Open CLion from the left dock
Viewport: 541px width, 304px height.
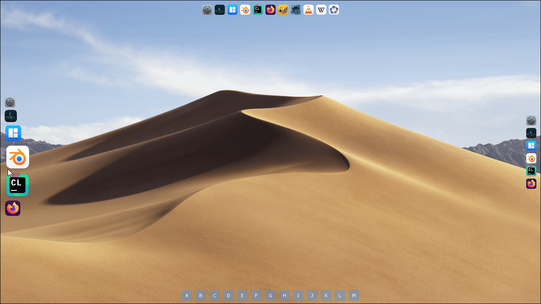click(x=17, y=185)
